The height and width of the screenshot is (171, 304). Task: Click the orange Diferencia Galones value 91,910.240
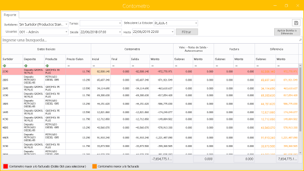pos(265,138)
